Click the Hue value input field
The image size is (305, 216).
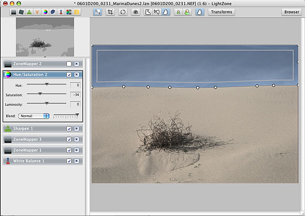75,85
